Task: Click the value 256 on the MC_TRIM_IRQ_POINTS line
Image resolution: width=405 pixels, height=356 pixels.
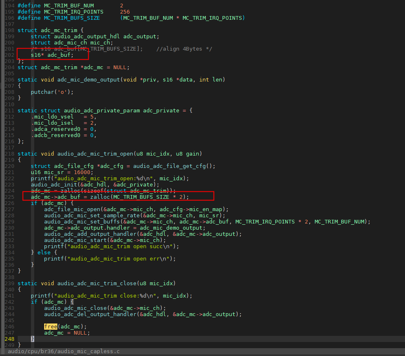Action: [125, 12]
